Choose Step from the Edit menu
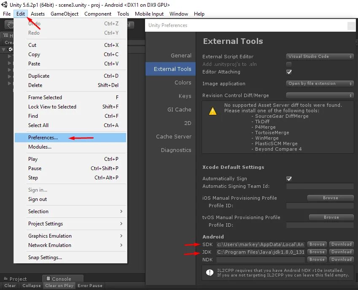Screen dimensions: 358x290 click(70, 178)
